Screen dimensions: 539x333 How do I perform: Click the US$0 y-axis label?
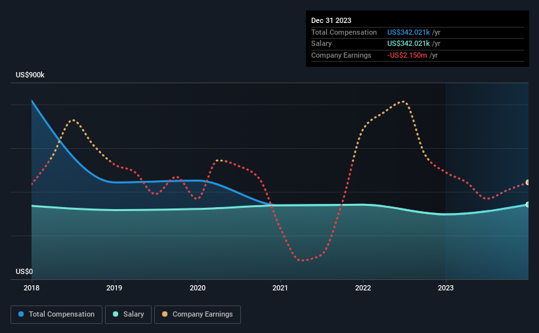pyautogui.click(x=24, y=271)
